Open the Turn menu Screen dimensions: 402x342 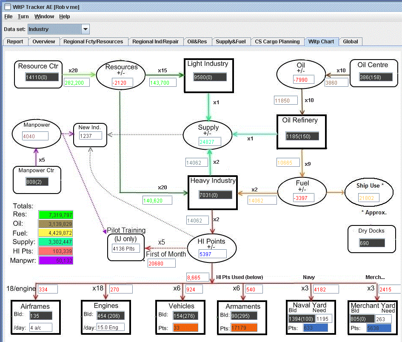click(23, 17)
